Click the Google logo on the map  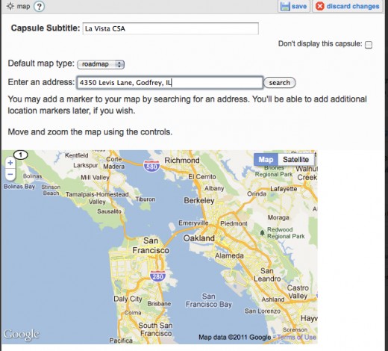coord(22,335)
